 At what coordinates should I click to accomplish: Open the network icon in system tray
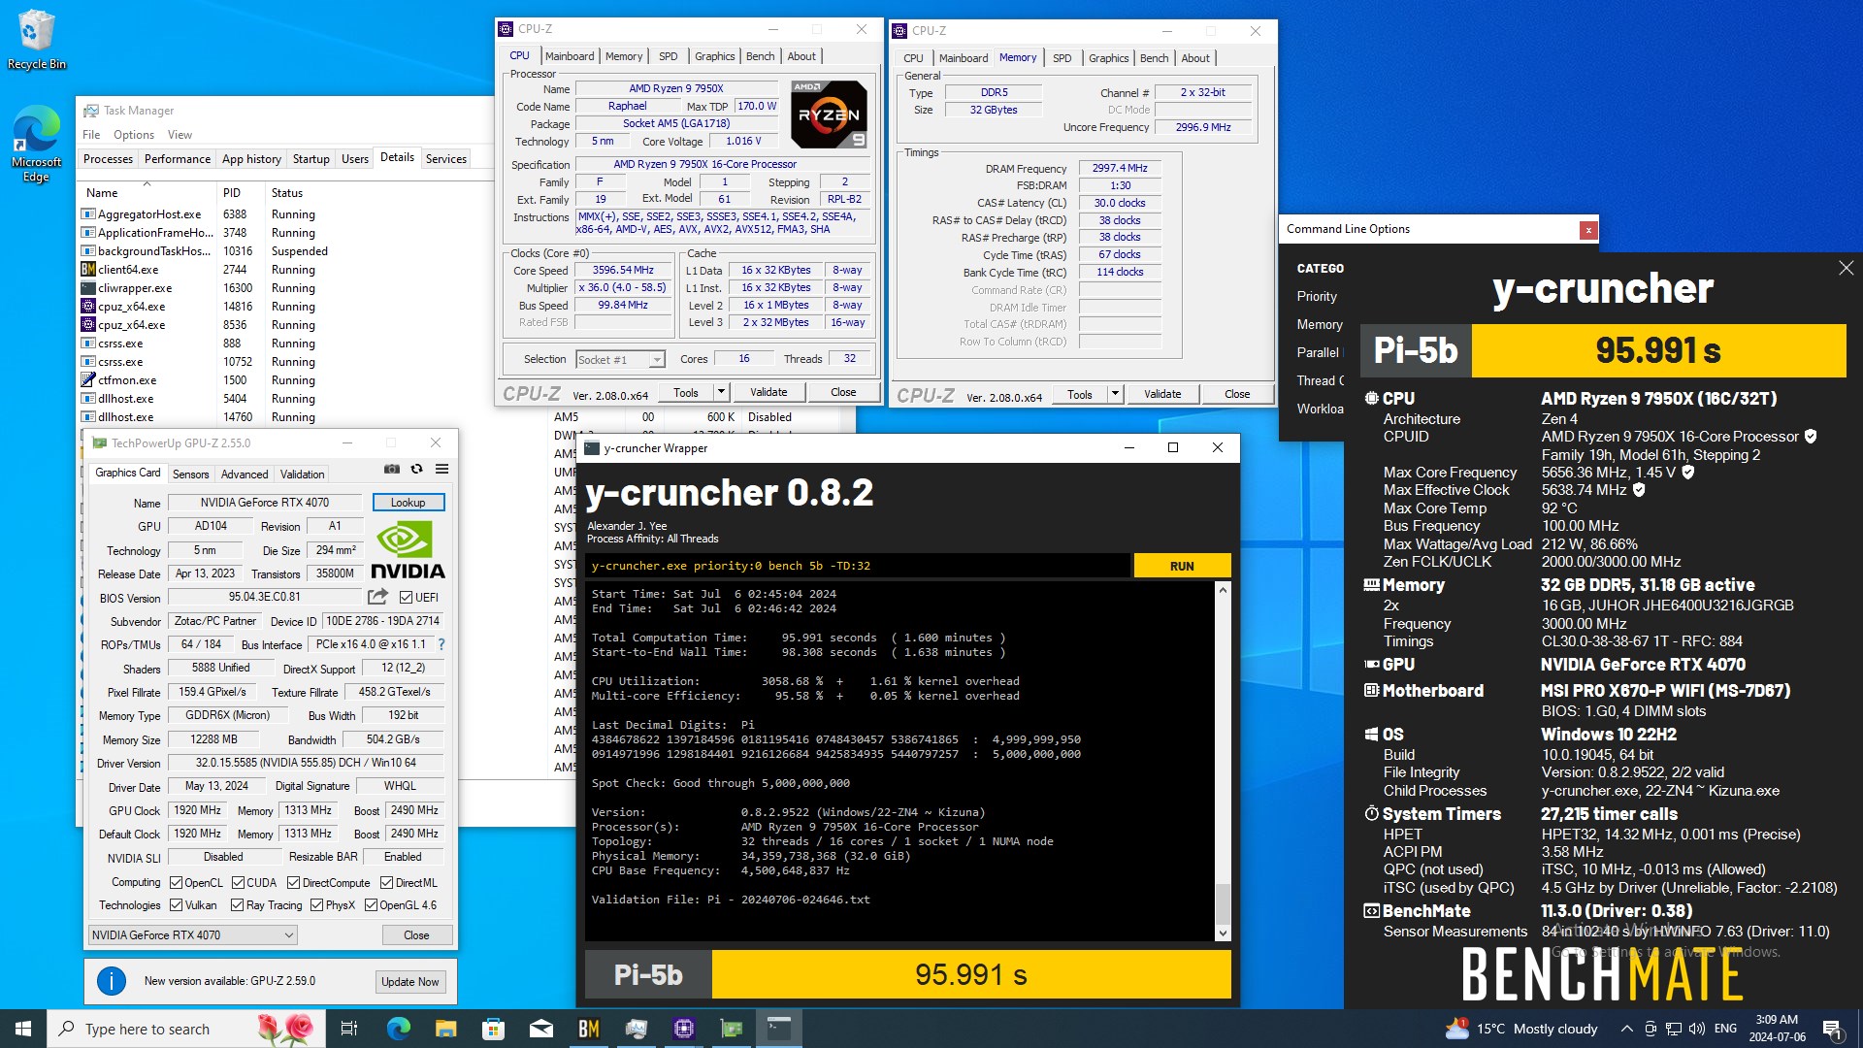click(1674, 1029)
